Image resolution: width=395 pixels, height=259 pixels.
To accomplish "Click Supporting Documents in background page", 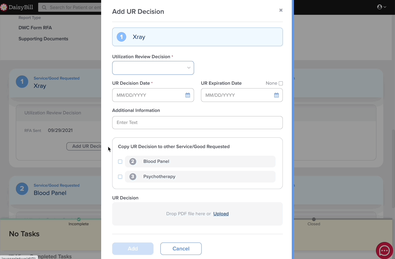I will tap(43, 39).
